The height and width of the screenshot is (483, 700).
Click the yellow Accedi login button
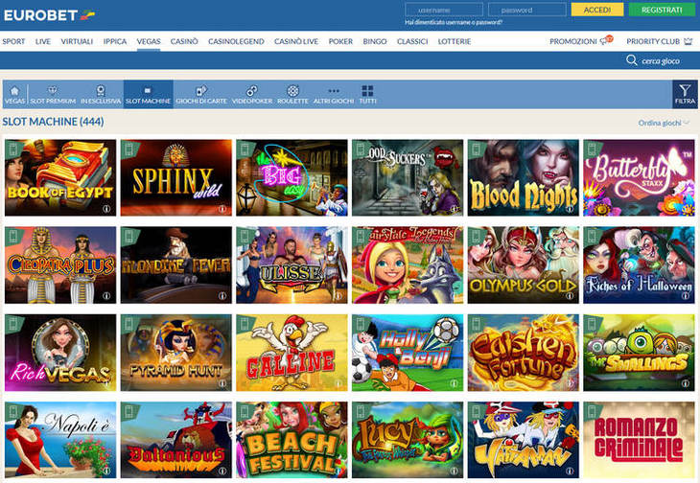(x=597, y=10)
